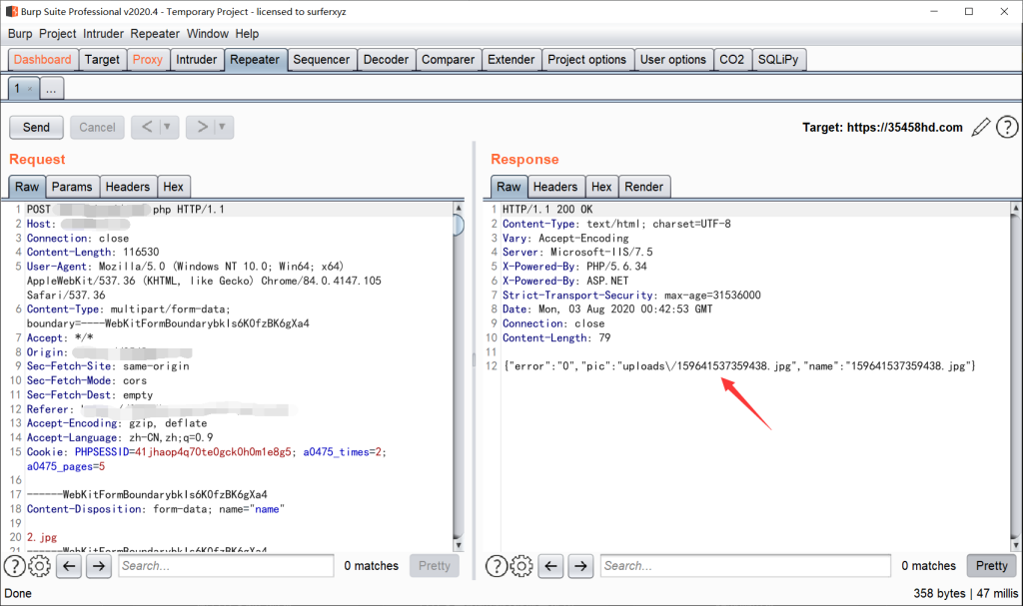
Task: Go to previous match in request search
Action: coord(69,566)
